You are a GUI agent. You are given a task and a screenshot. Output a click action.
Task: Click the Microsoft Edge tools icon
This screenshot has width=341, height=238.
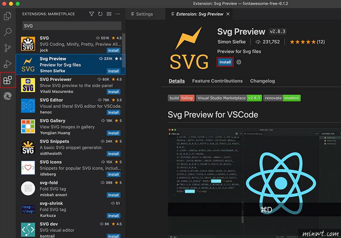[8, 96]
